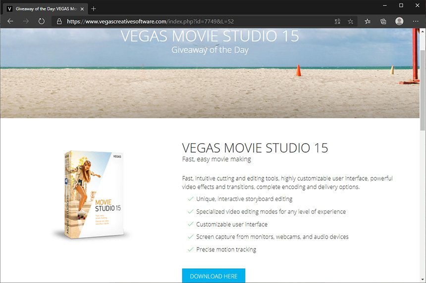Click the 'Fast, easy movie making' subtitle

[x=216, y=159]
